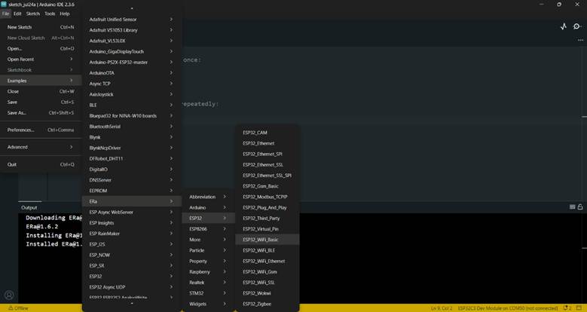
Task: Open Particle submenu under ERa
Action: click(209, 250)
